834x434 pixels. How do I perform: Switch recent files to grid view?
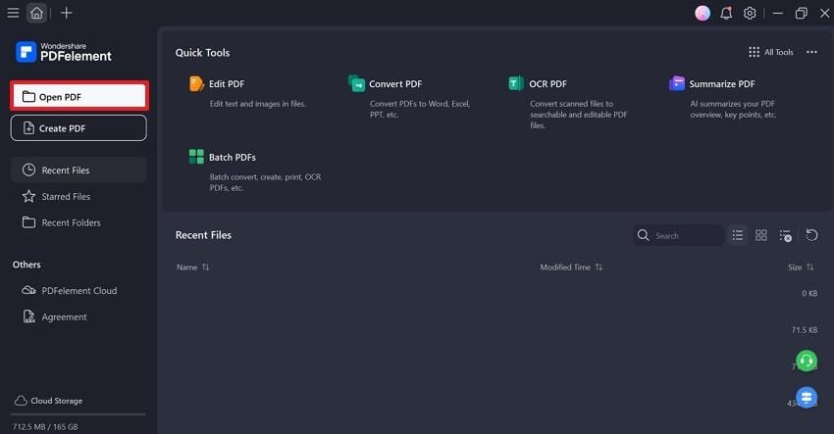coord(761,235)
